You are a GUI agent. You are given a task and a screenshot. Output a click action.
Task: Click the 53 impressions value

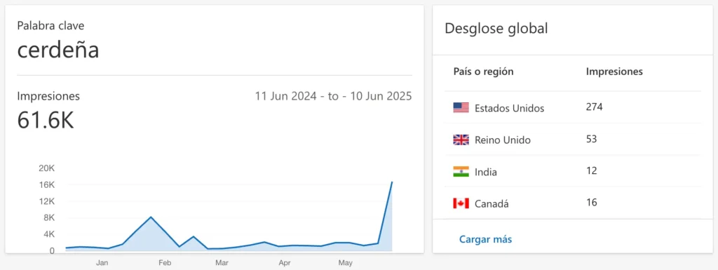click(591, 139)
